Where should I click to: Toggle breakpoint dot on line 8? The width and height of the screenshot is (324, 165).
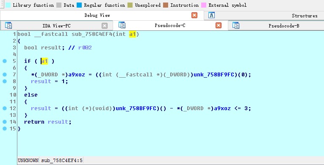tap(5, 81)
